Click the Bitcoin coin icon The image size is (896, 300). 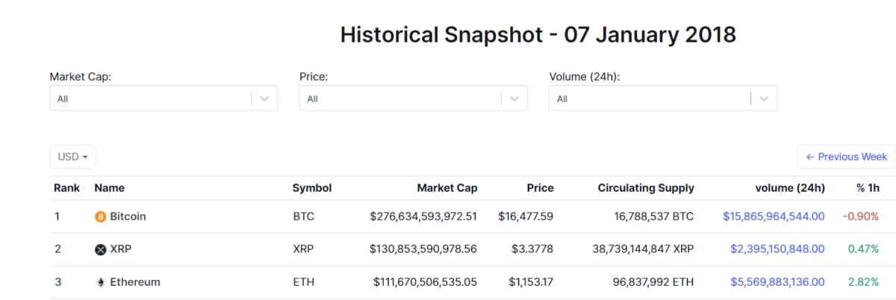100,217
